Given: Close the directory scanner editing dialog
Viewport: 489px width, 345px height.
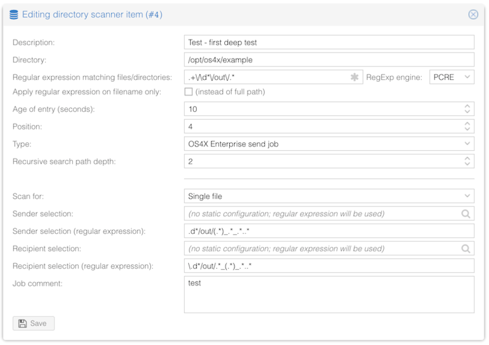Looking at the screenshot, I should coord(472,15).
